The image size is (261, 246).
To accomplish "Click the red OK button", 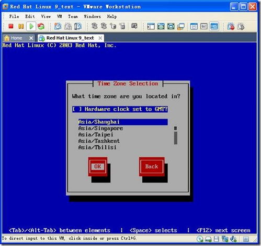I will click(x=97, y=166).
